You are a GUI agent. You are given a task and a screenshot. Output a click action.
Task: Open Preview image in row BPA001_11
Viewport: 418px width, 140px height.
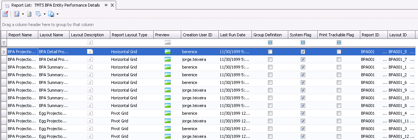(x=167, y=121)
